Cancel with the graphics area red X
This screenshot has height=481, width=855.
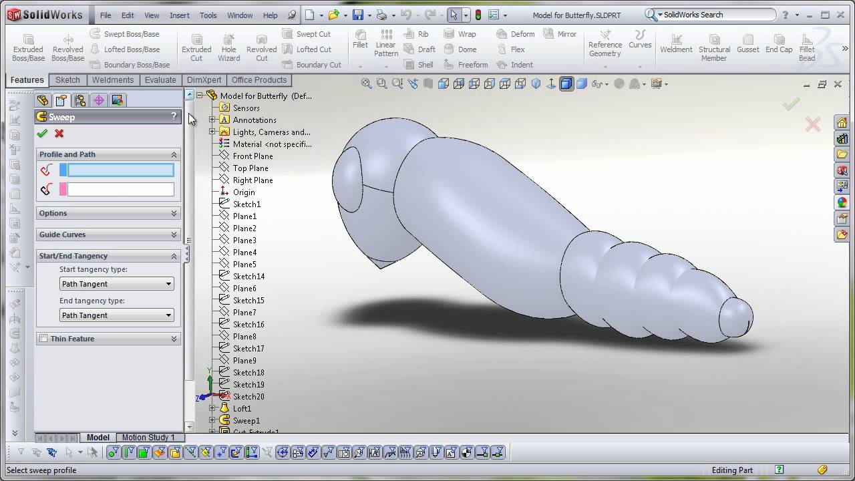812,124
